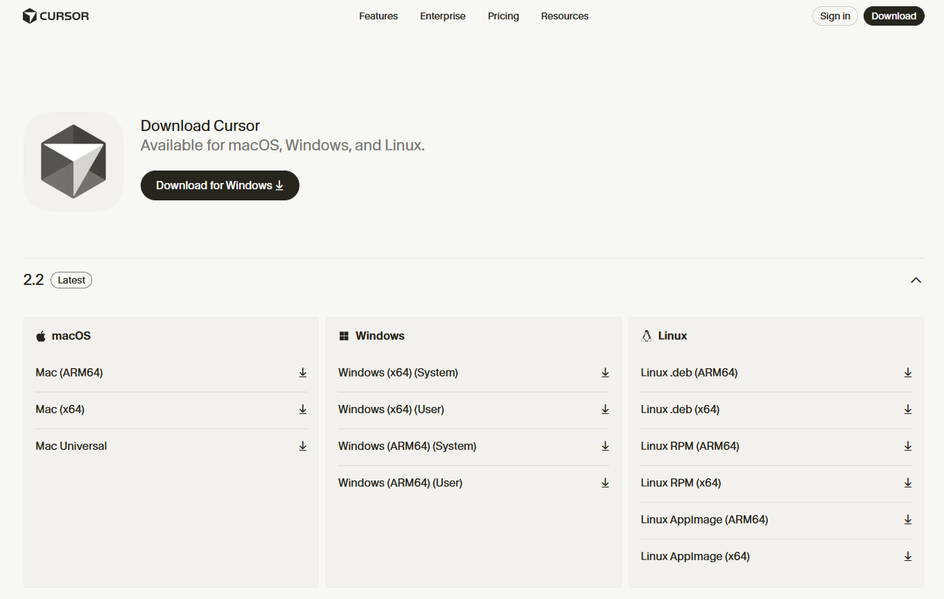The height and width of the screenshot is (599, 944).
Task: Click download icon for Windows (x64) (System)
Action: click(605, 373)
